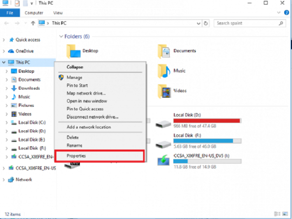The image size is (292, 219).
Task: Open the Desktop folder icon
Action: pos(73,51)
